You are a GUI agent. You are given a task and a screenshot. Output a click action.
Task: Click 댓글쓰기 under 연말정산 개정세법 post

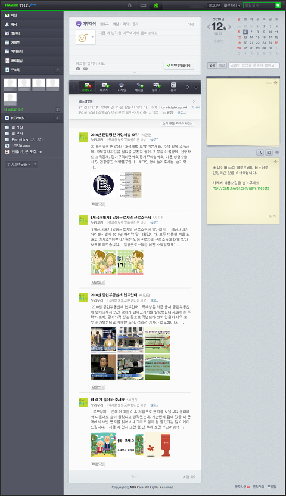click(x=98, y=204)
